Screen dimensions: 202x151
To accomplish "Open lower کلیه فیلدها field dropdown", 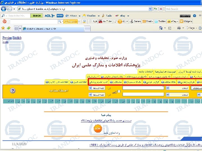I will tap(90, 95).
